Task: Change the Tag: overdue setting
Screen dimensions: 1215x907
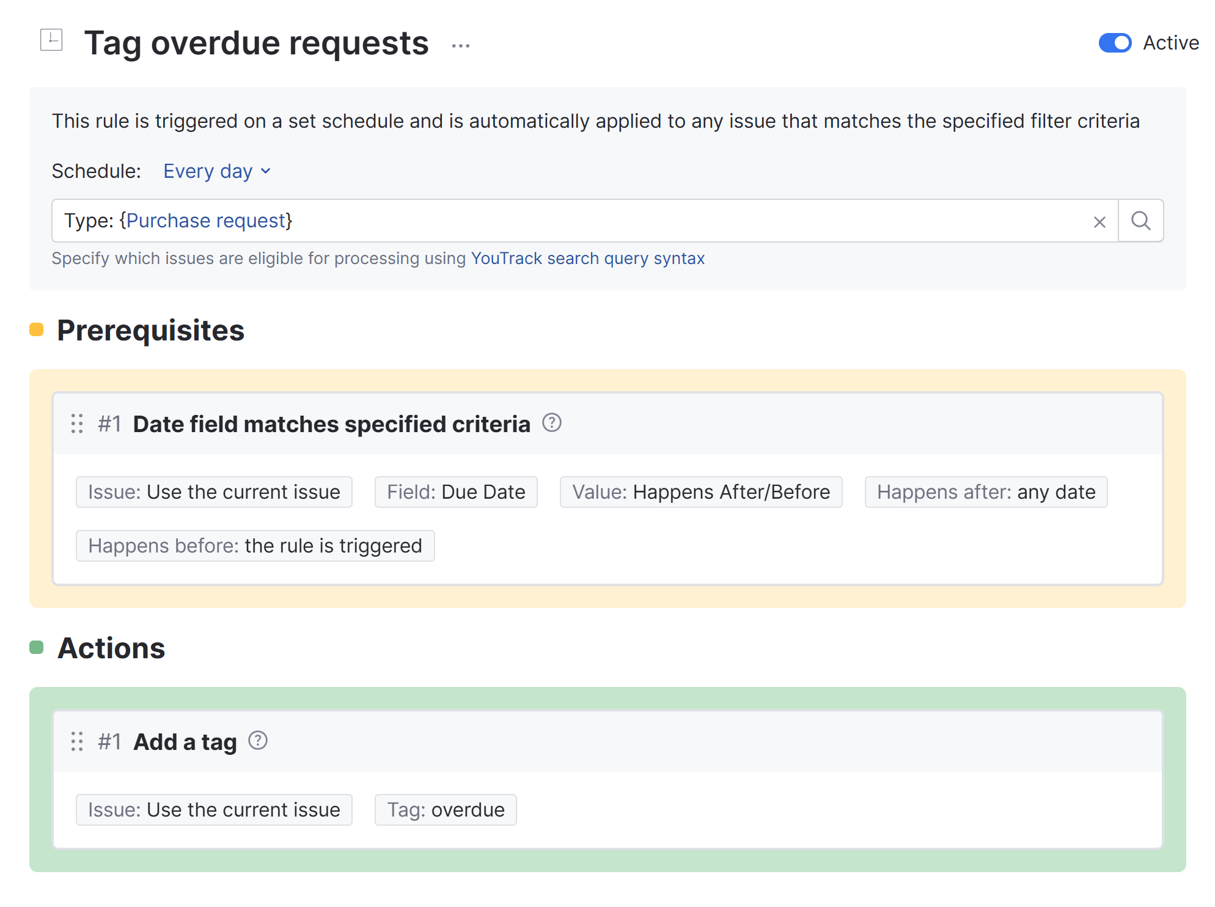Action: click(446, 810)
